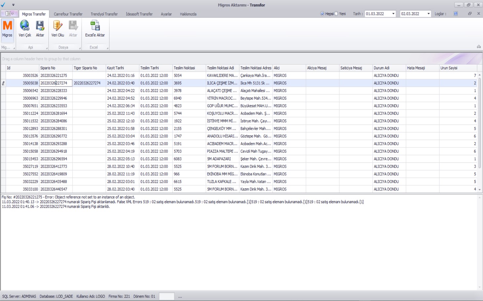Open the start date 01.03.2022 dropdown

pyautogui.click(x=393, y=14)
